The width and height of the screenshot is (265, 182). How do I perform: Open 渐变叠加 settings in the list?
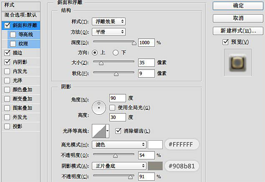pos(22,99)
